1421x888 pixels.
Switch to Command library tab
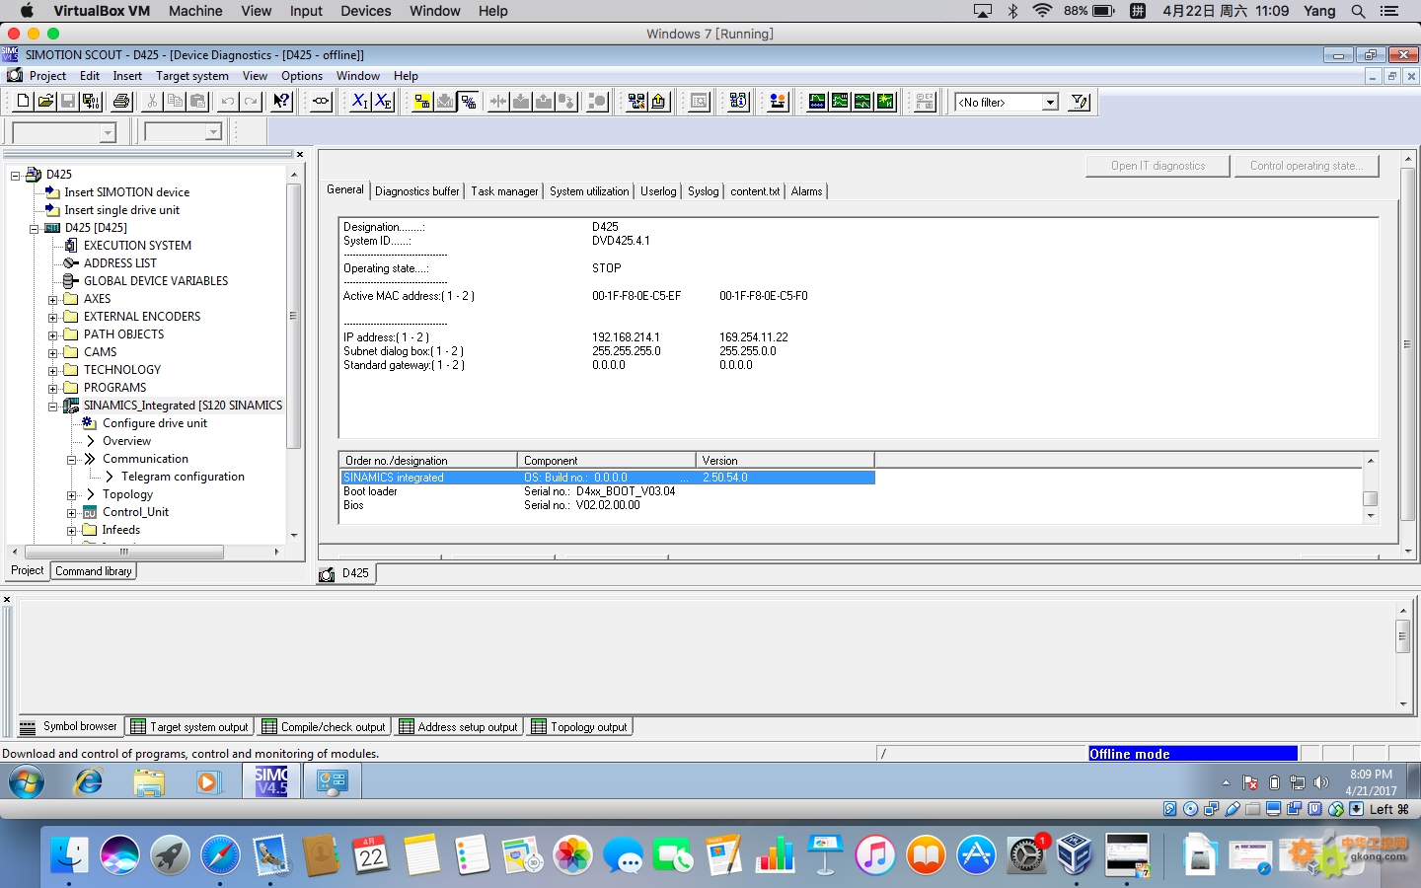(x=94, y=571)
